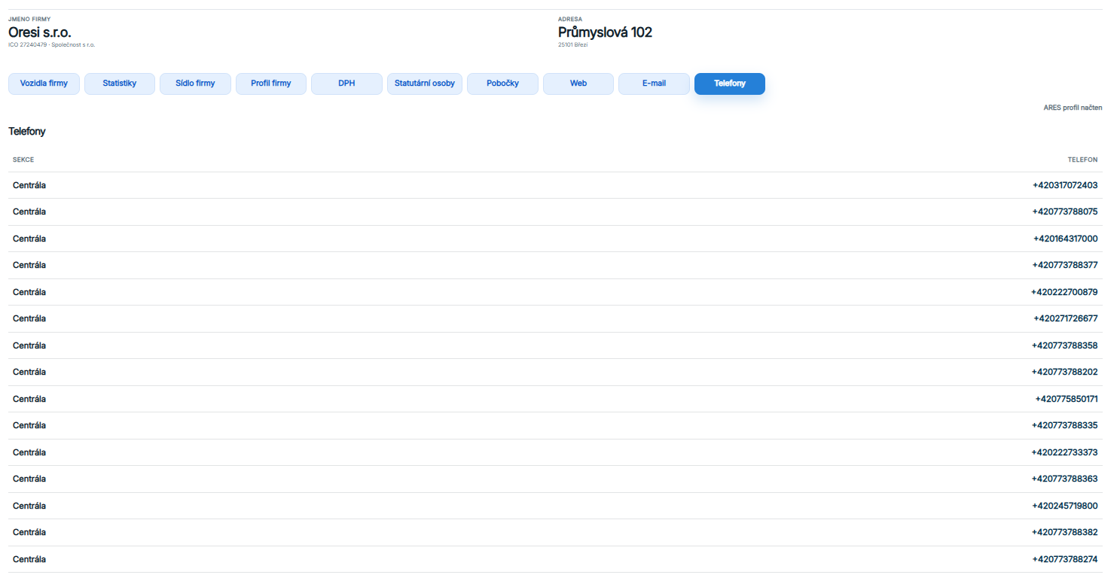This screenshot has width=1120, height=584.
Task: Click the ARES profil načten status text
Action: point(1073,108)
